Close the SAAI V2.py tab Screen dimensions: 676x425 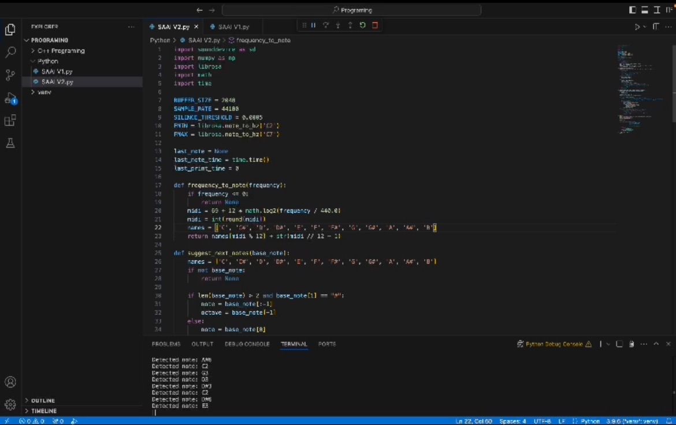[x=196, y=27]
